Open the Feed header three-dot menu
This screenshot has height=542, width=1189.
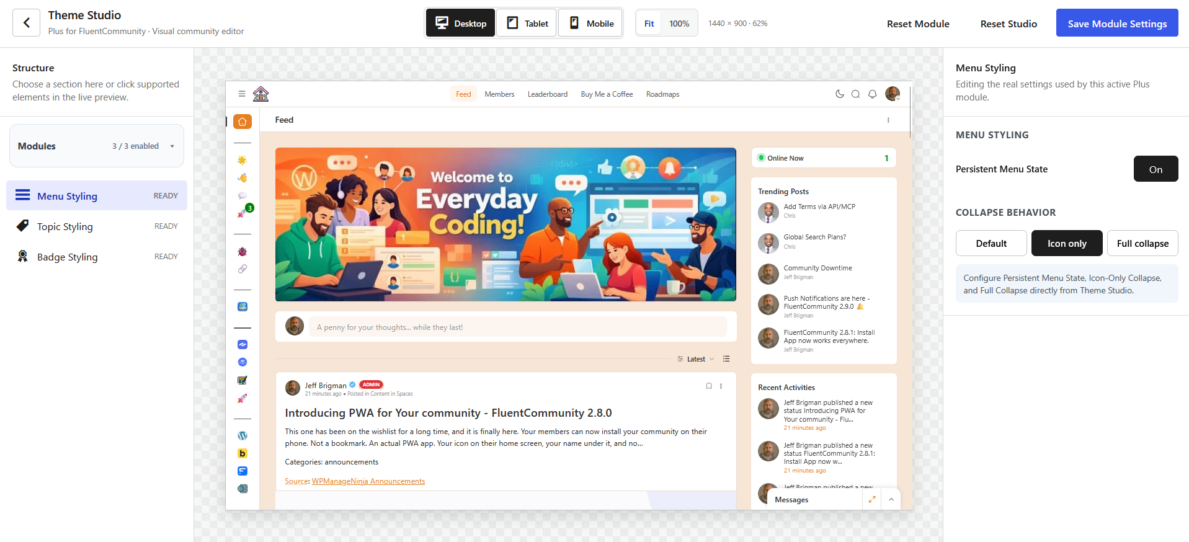(888, 120)
